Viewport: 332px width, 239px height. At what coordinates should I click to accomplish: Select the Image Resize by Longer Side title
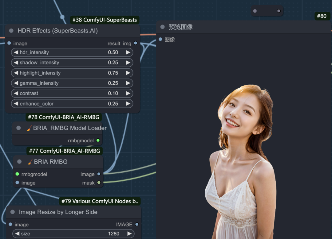[x=58, y=212]
